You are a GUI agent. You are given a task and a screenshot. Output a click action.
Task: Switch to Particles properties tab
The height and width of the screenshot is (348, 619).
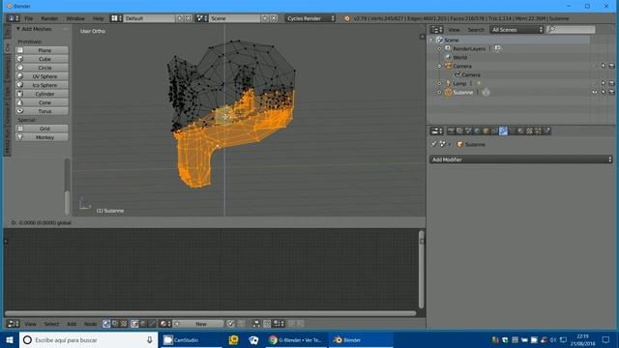538,131
